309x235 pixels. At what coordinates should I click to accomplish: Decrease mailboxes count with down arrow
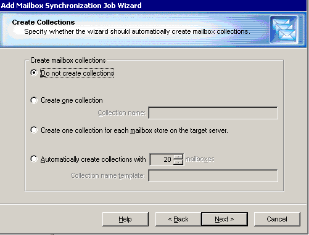pos(178,162)
